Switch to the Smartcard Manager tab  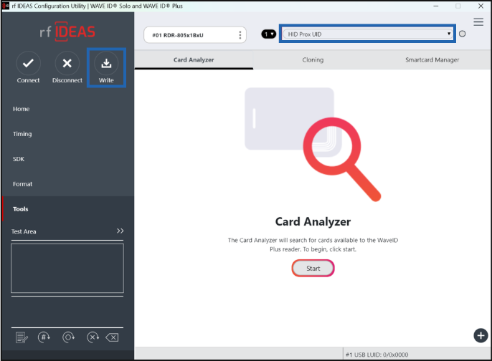pyautogui.click(x=432, y=59)
